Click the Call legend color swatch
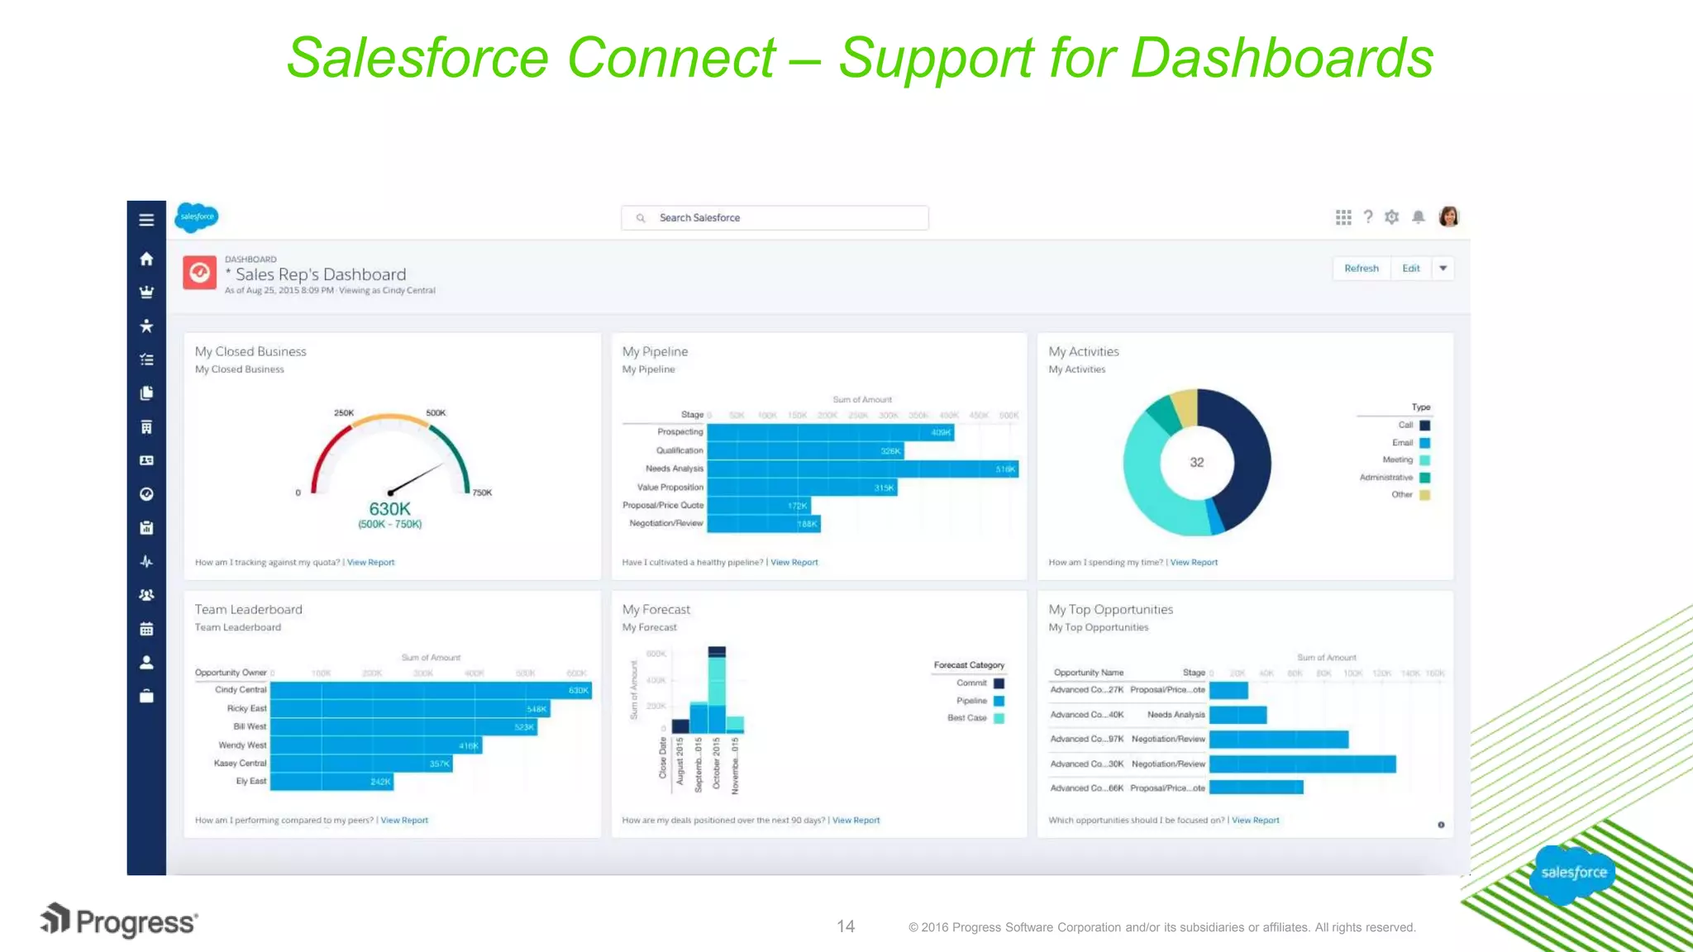The image size is (1693, 952). [x=1424, y=426]
